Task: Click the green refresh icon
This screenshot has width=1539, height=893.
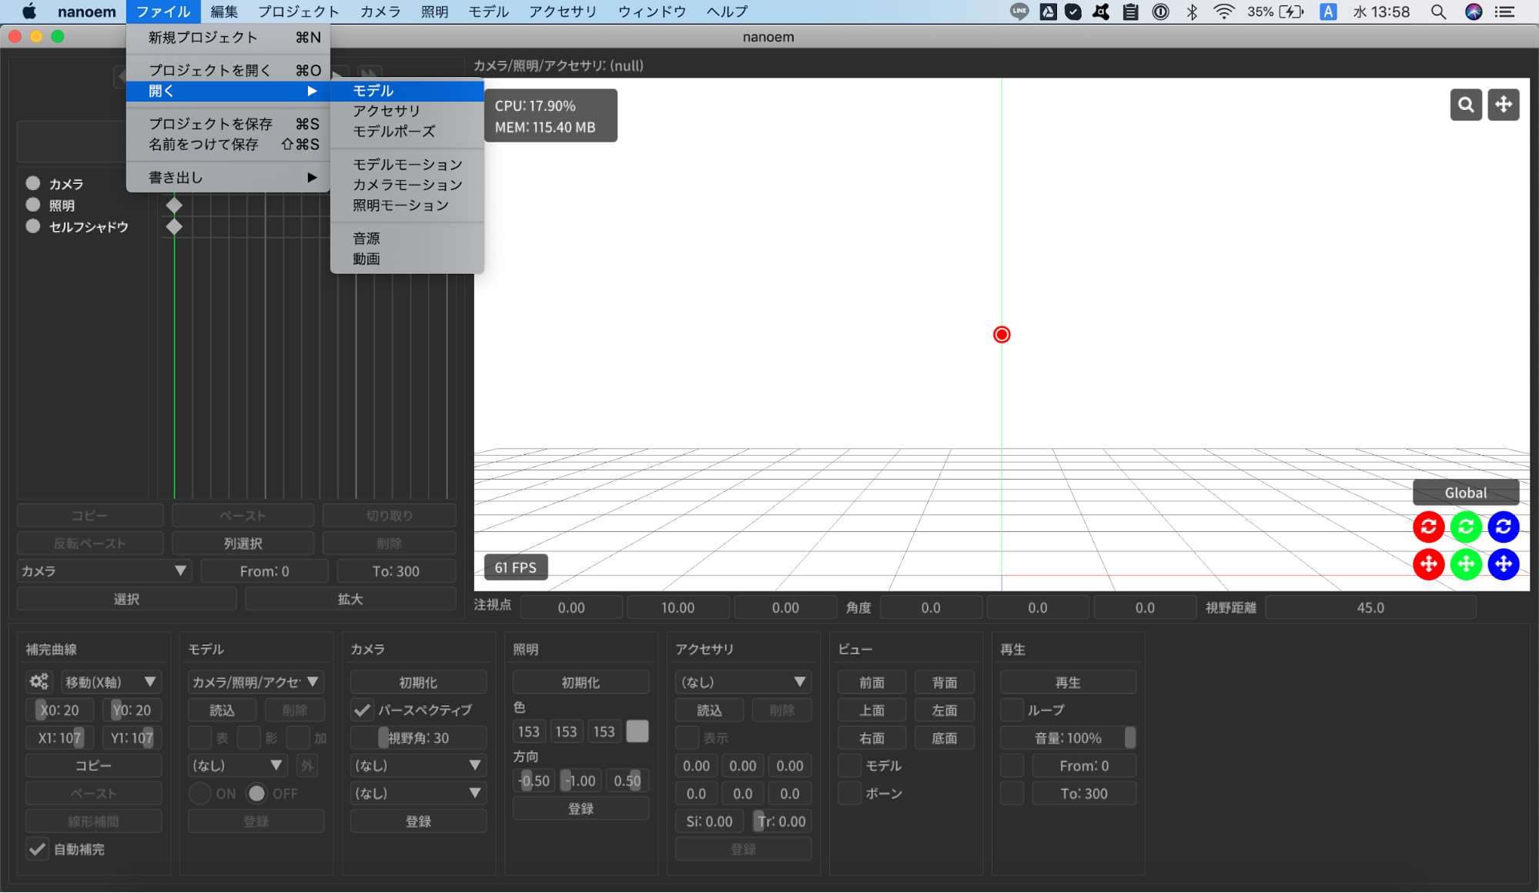Action: click(1467, 527)
